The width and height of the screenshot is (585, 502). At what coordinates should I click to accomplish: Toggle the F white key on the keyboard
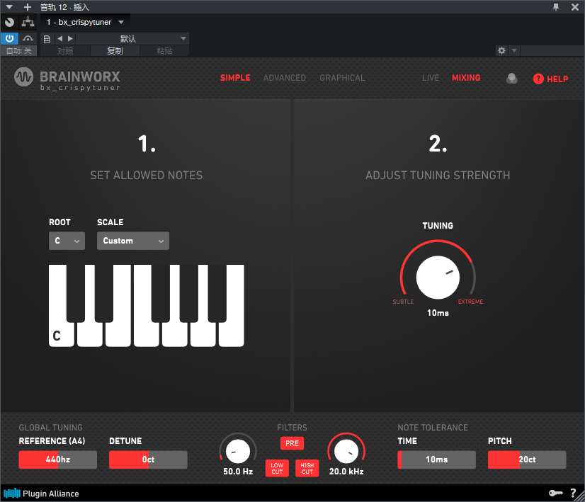[x=146, y=334]
